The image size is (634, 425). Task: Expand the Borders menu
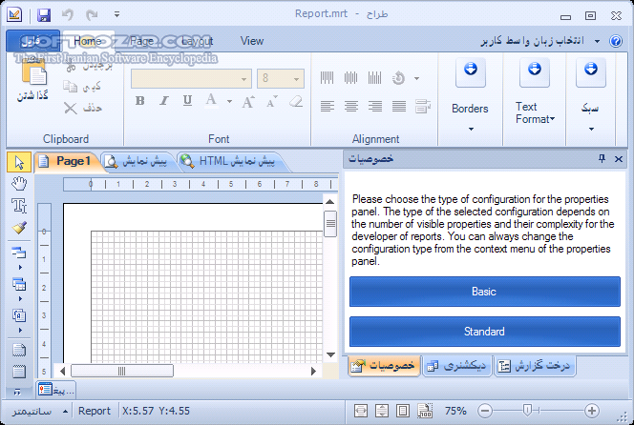[x=470, y=95]
